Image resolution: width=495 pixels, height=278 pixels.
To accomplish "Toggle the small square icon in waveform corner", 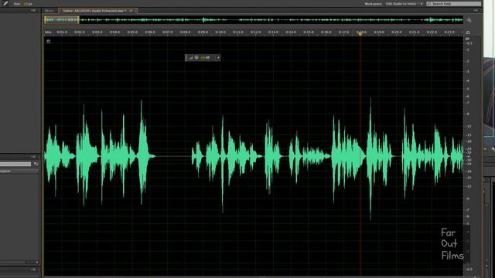I will tap(48, 41).
